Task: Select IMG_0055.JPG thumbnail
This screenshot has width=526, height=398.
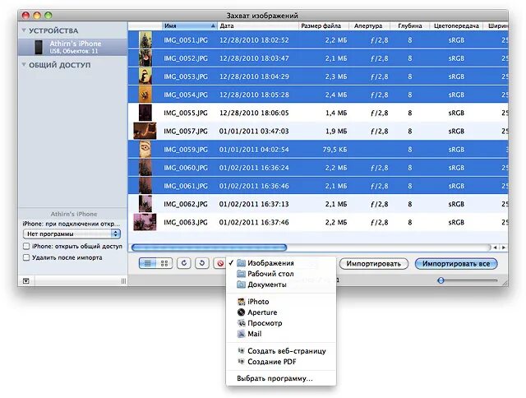Action: [x=145, y=113]
